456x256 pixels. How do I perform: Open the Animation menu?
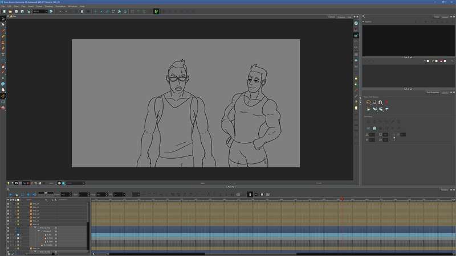pyautogui.click(x=60, y=6)
